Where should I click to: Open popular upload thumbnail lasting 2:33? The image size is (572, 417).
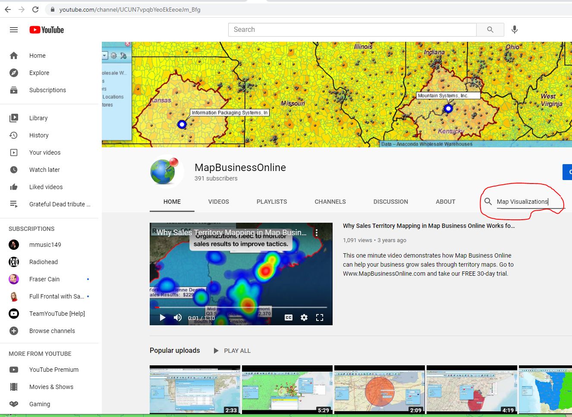195,390
